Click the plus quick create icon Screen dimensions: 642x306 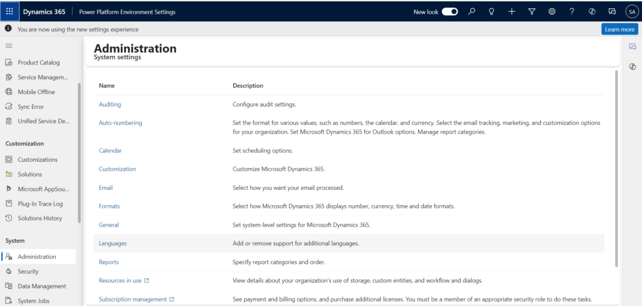click(512, 11)
